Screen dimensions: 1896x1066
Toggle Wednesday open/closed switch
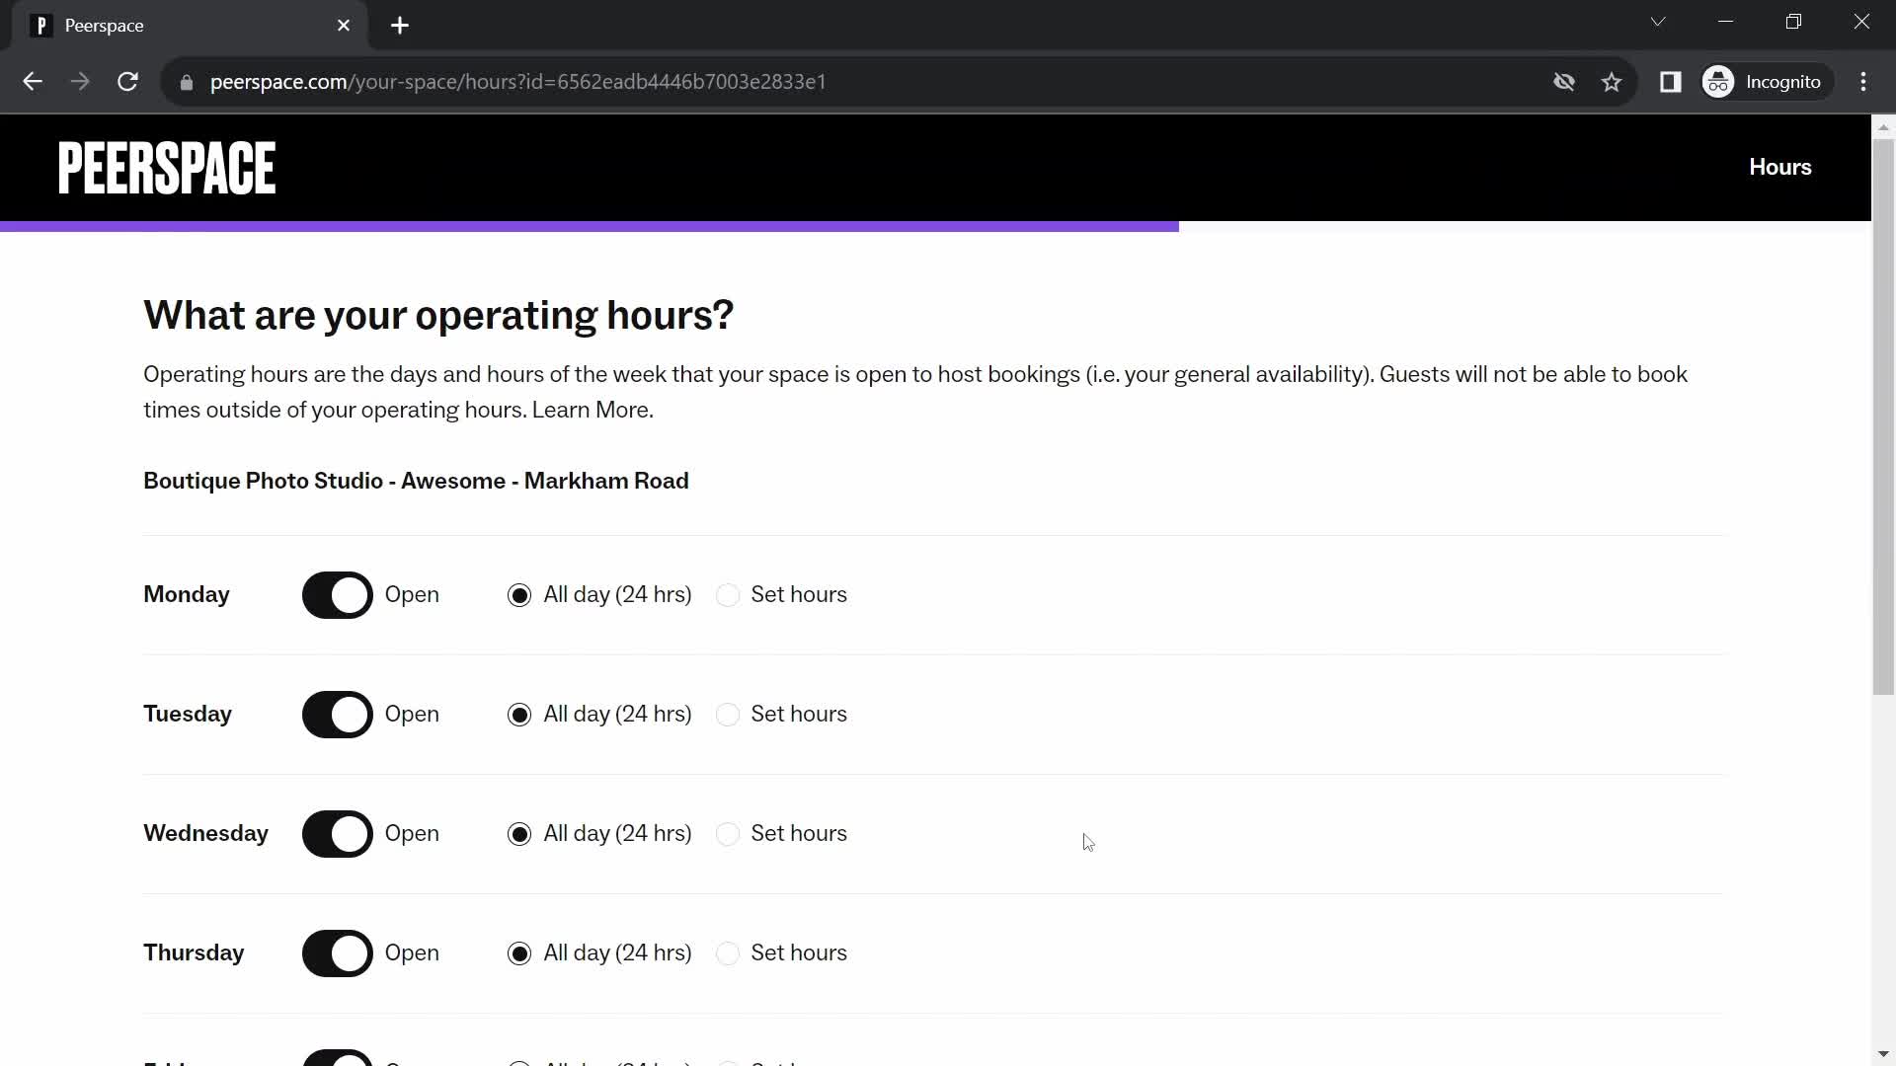(x=338, y=833)
